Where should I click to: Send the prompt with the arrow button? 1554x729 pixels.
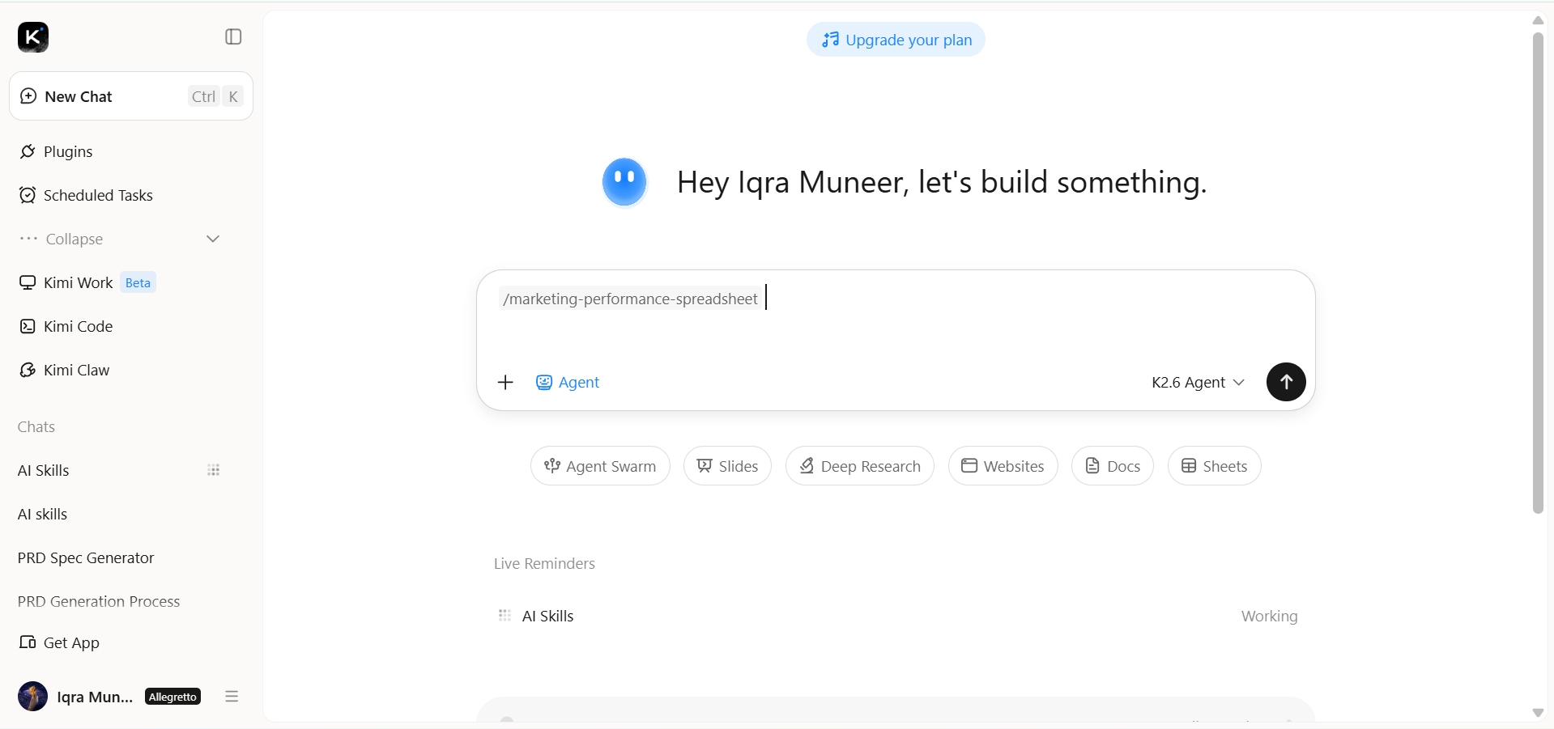(1286, 382)
